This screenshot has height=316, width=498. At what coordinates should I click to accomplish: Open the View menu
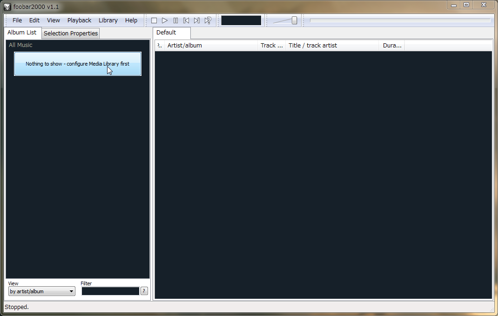pyautogui.click(x=54, y=20)
